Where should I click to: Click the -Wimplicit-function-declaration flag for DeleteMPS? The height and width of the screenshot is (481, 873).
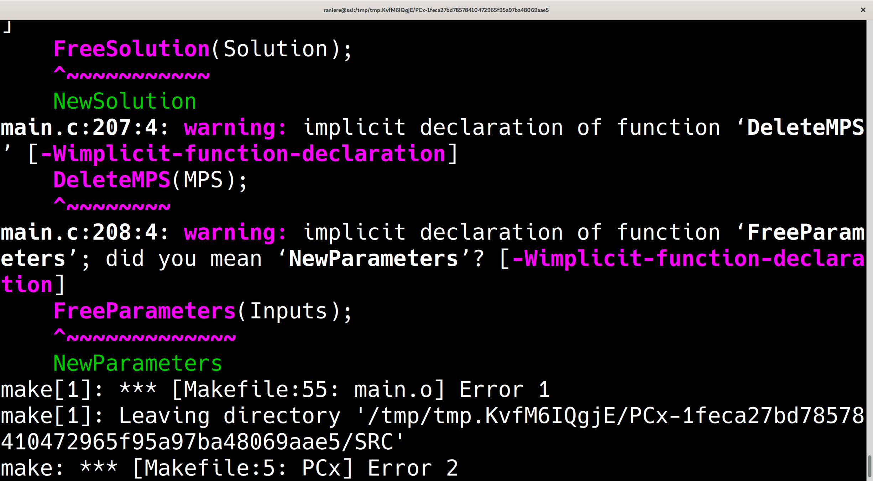[243, 154]
